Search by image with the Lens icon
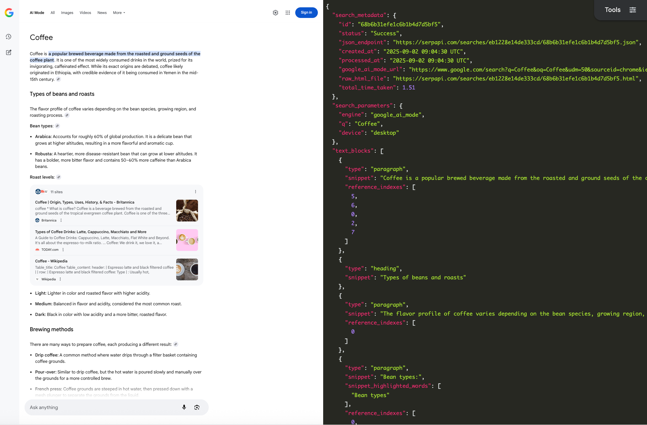The width and height of the screenshot is (647, 425). coord(197,407)
